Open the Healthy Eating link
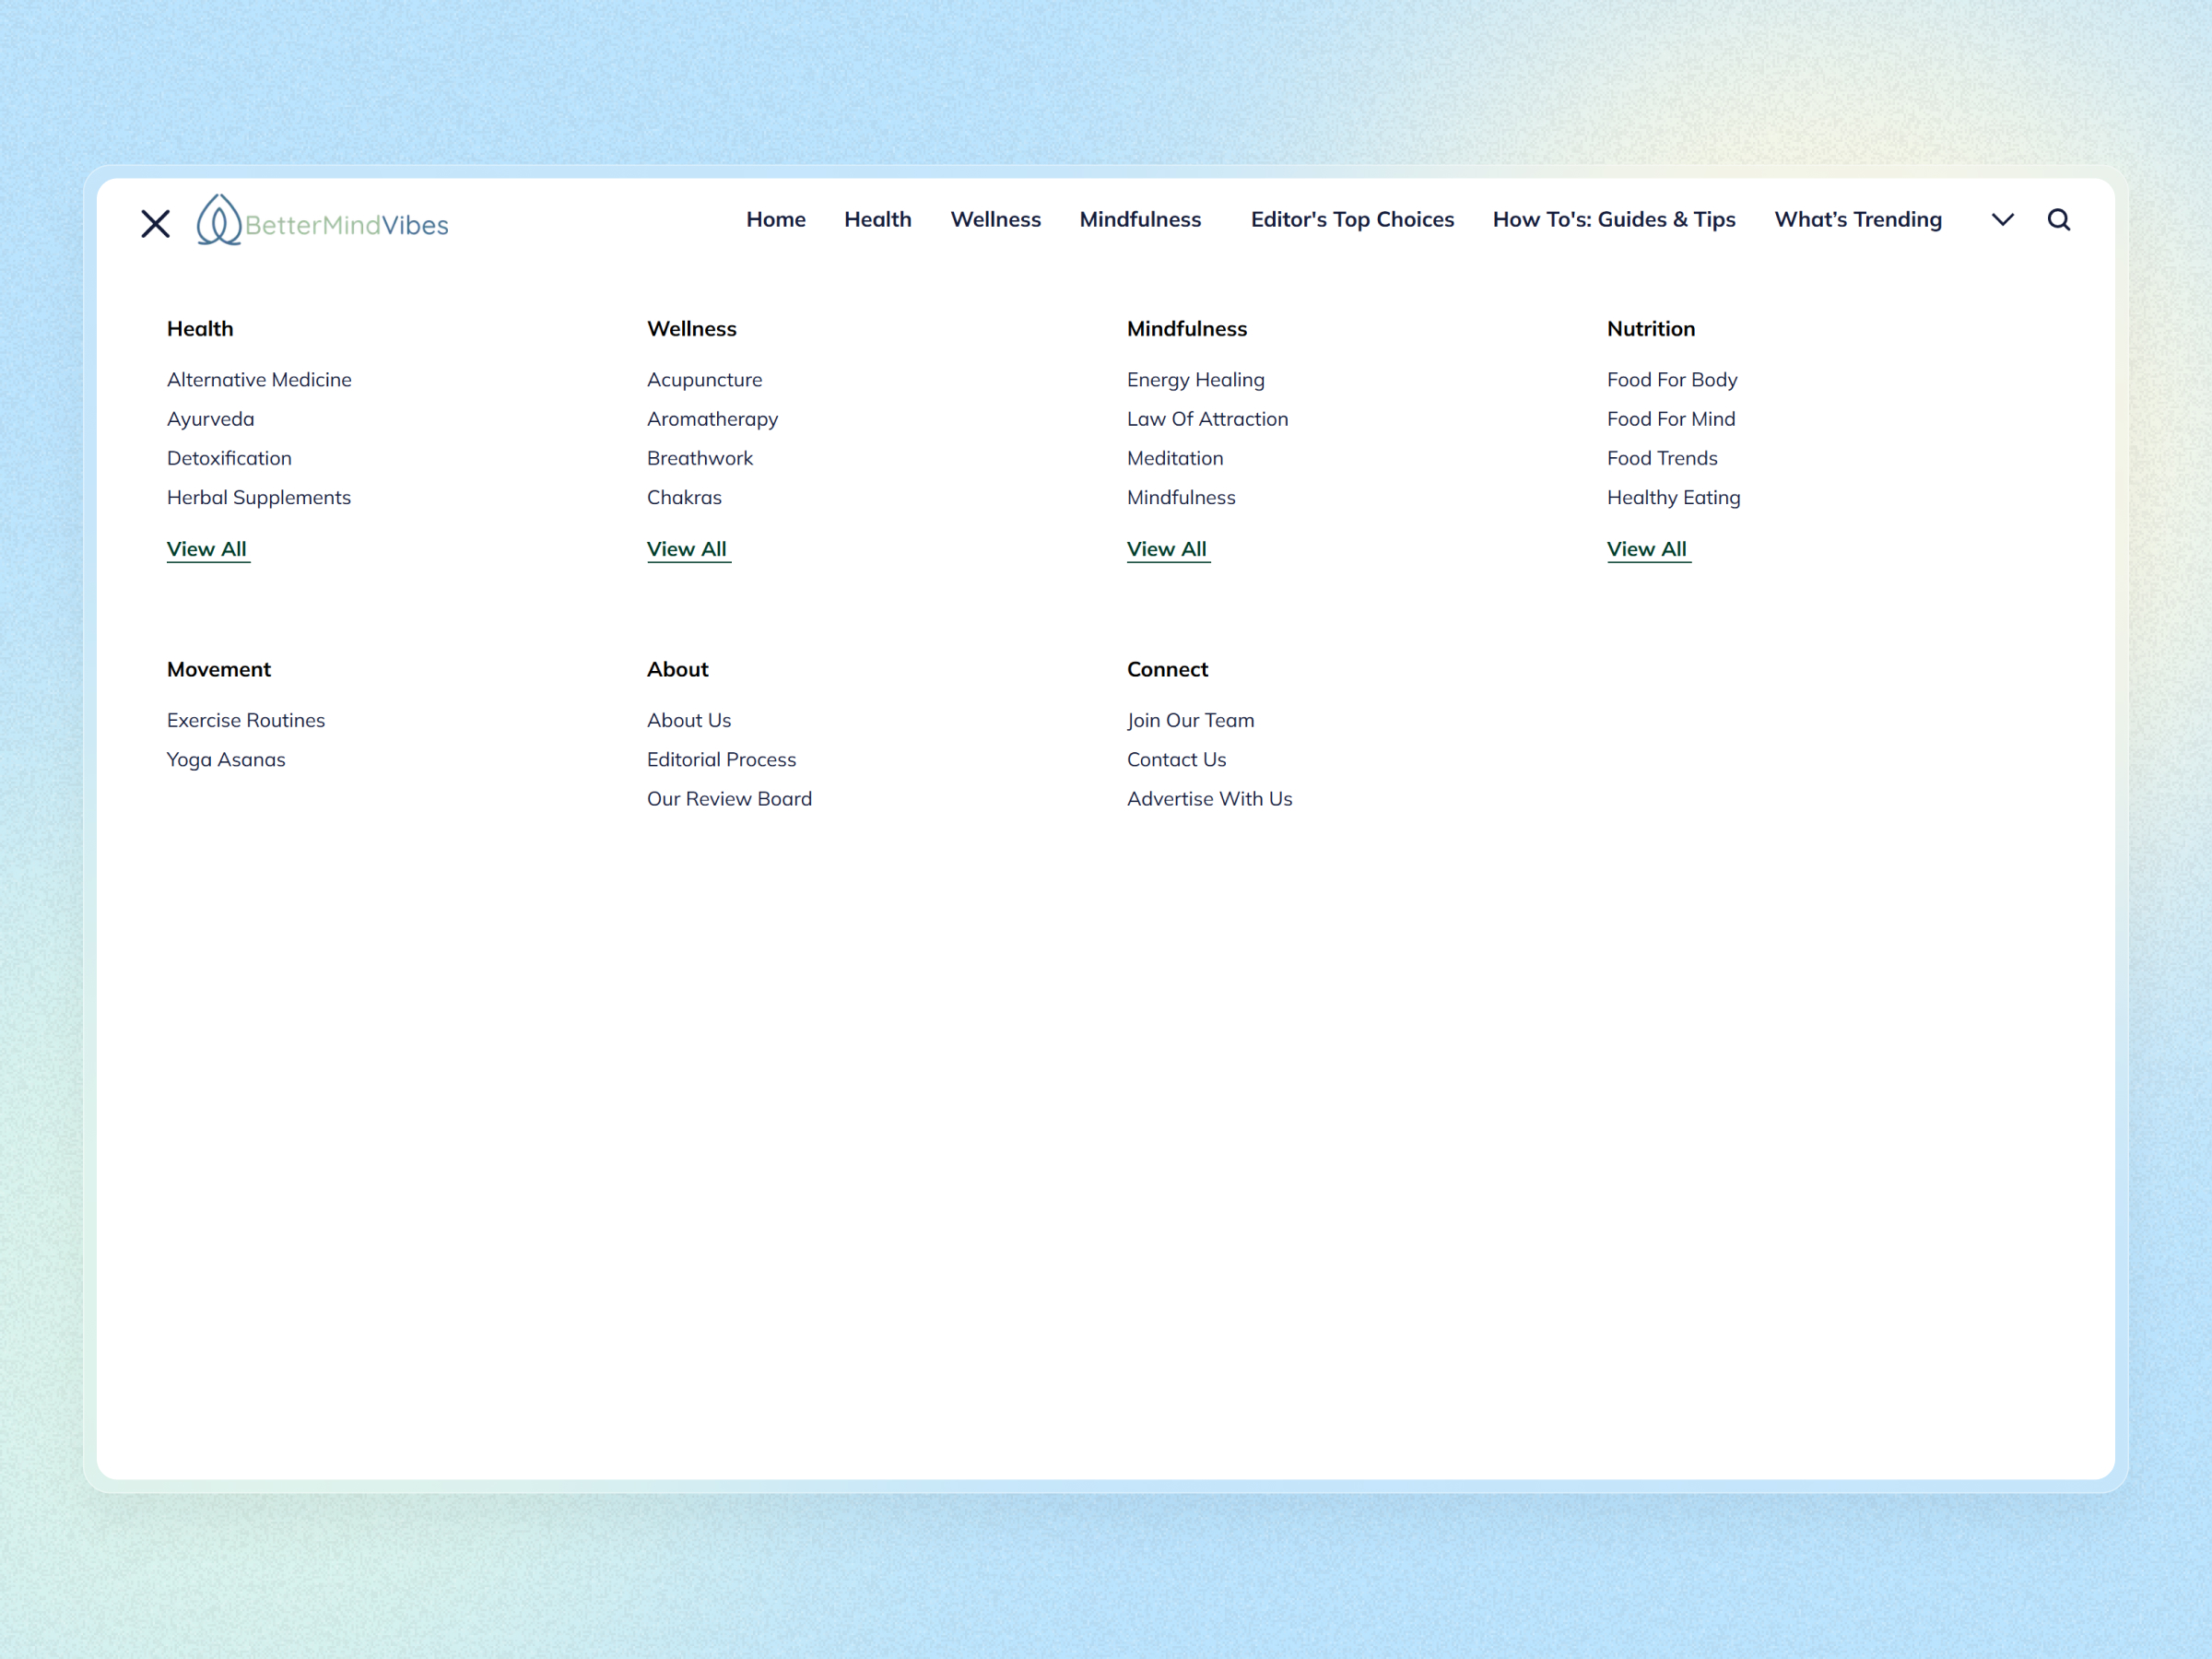Viewport: 2212px width, 1659px height. point(1673,497)
